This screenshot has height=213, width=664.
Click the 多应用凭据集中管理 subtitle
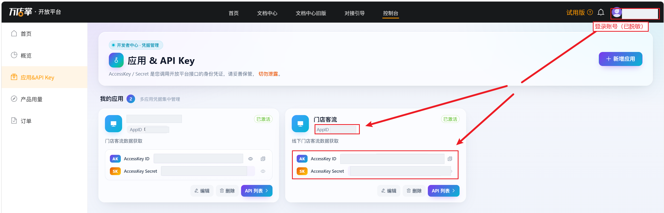pos(160,99)
